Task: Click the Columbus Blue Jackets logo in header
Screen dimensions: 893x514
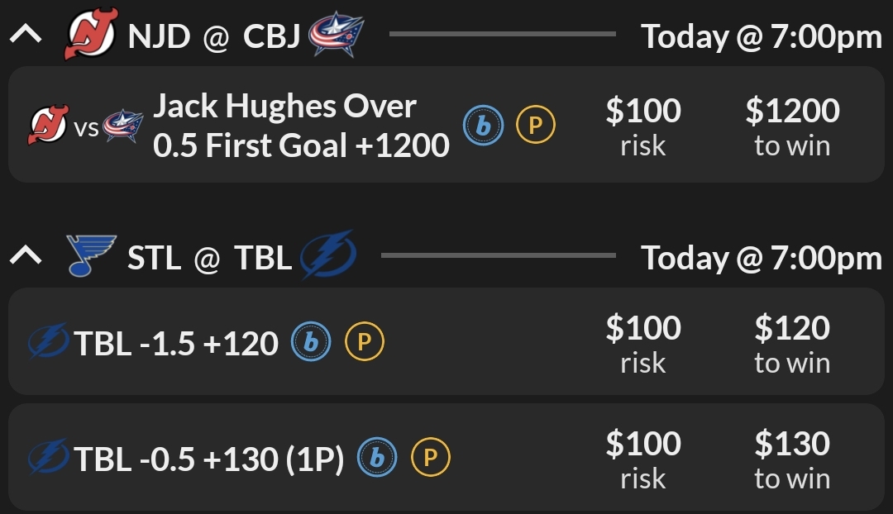Action: coord(337,37)
